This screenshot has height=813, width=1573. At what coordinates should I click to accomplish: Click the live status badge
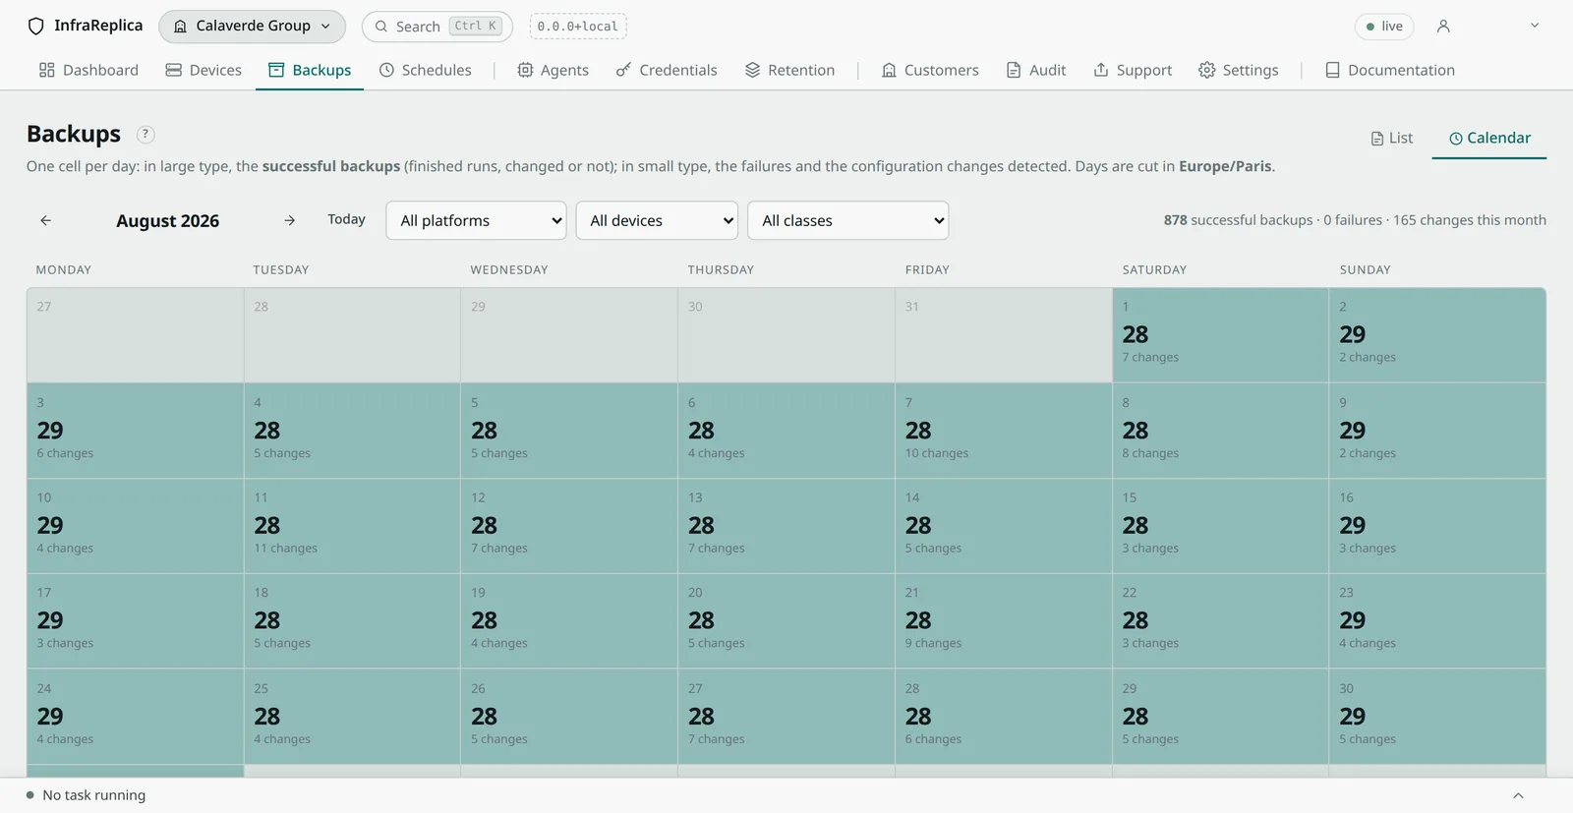click(x=1384, y=27)
